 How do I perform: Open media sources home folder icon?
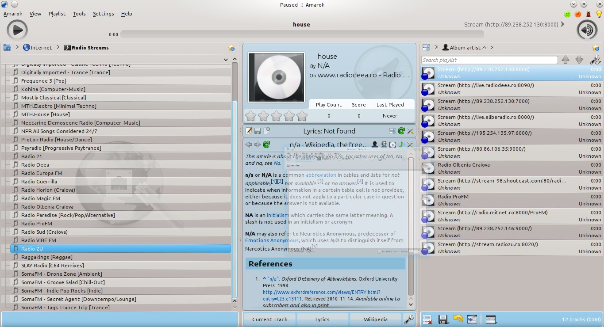click(7, 48)
